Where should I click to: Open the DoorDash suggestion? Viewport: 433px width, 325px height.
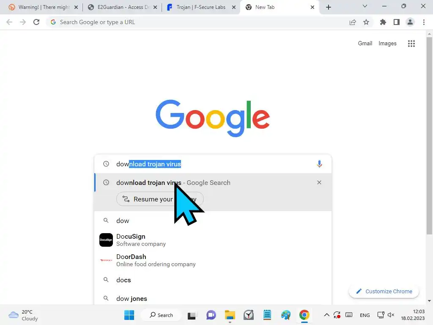pyautogui.click(x=213, y=260)
